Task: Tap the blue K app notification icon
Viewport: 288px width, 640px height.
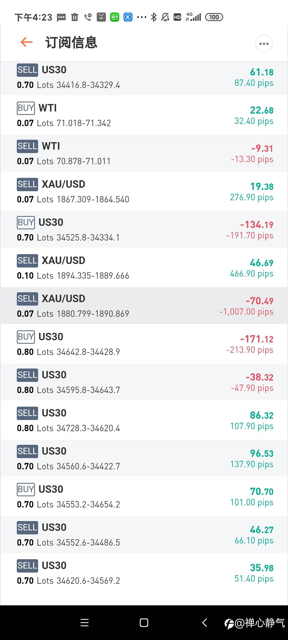Action: (128, 17)
